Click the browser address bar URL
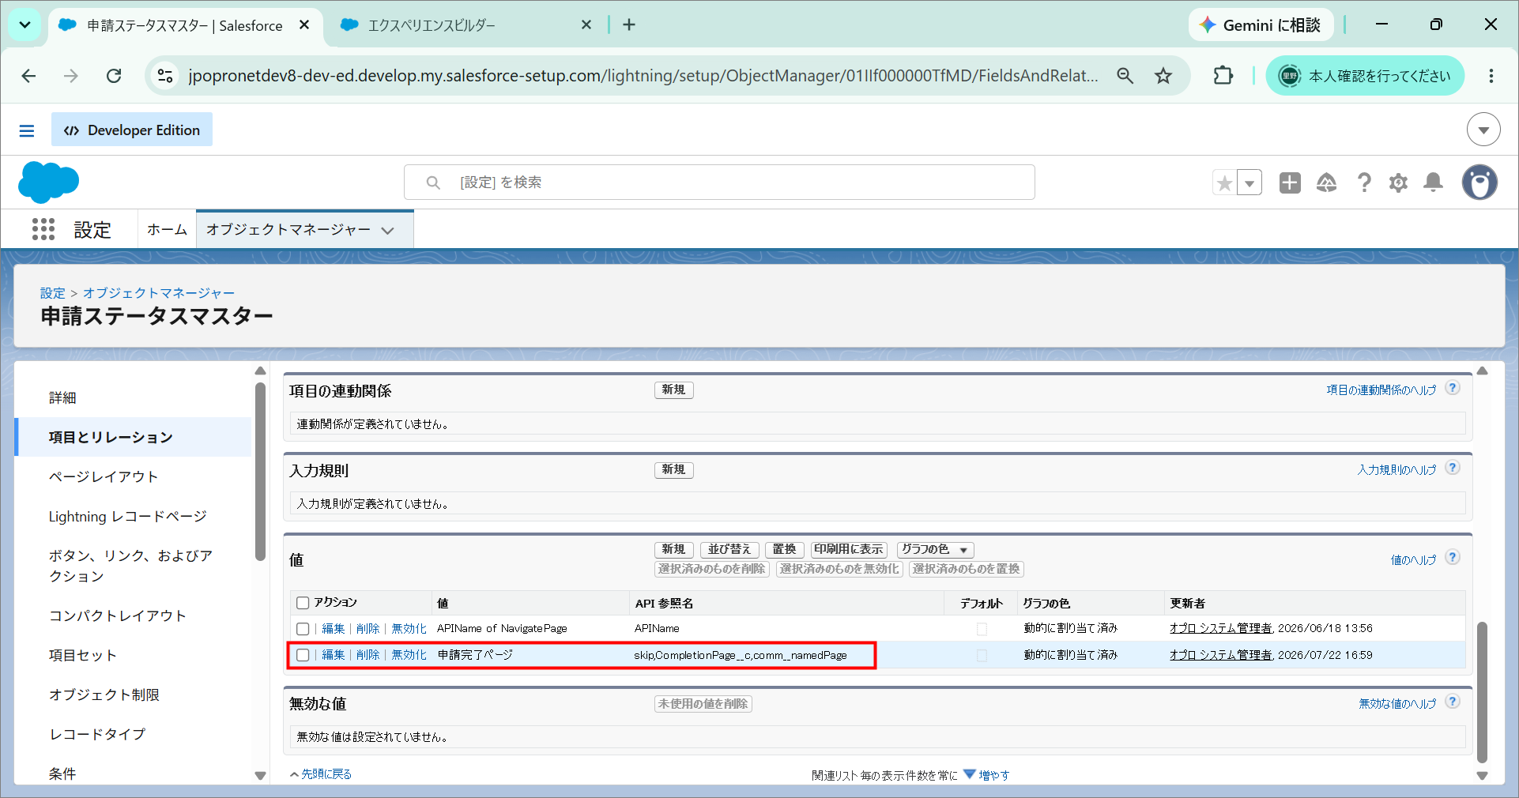This screenshot has width=1519, height=798. tap(643, 76)
